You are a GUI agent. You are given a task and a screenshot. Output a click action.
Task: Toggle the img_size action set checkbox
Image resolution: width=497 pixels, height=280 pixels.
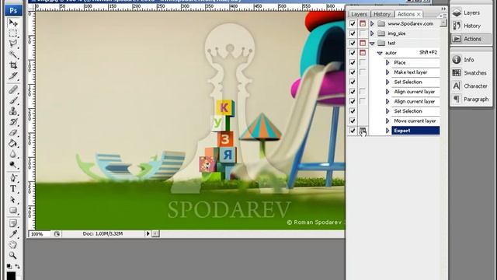tap(352, 33)
